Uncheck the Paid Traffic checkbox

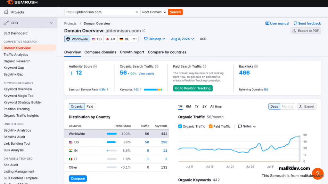point(210,126)
